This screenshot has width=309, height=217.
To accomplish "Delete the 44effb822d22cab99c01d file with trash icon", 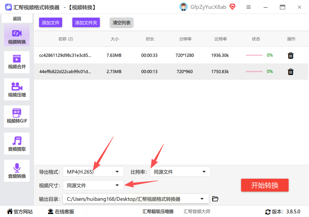I will pyautogui.click(x=290, y=72).
